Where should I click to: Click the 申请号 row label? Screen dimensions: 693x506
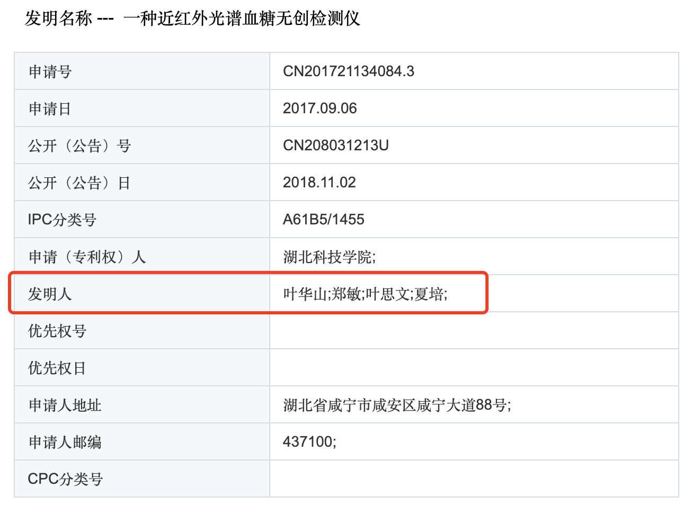[x=50, y=72]
